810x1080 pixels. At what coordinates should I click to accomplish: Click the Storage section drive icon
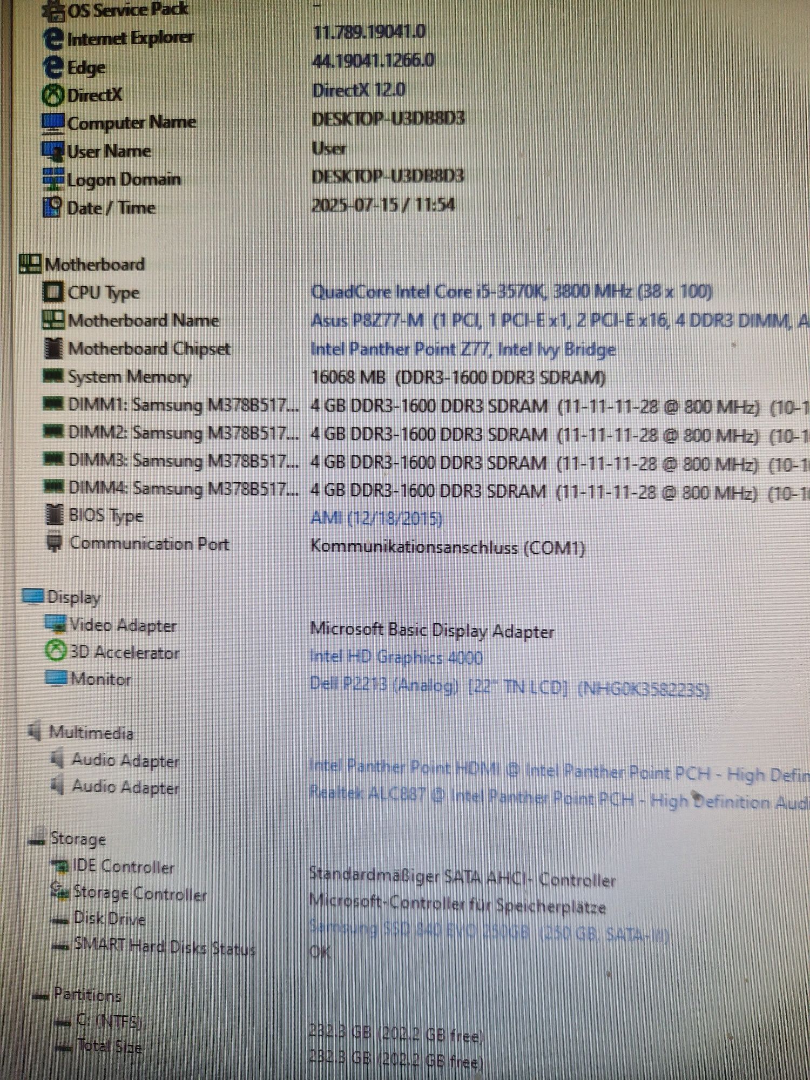37,838
